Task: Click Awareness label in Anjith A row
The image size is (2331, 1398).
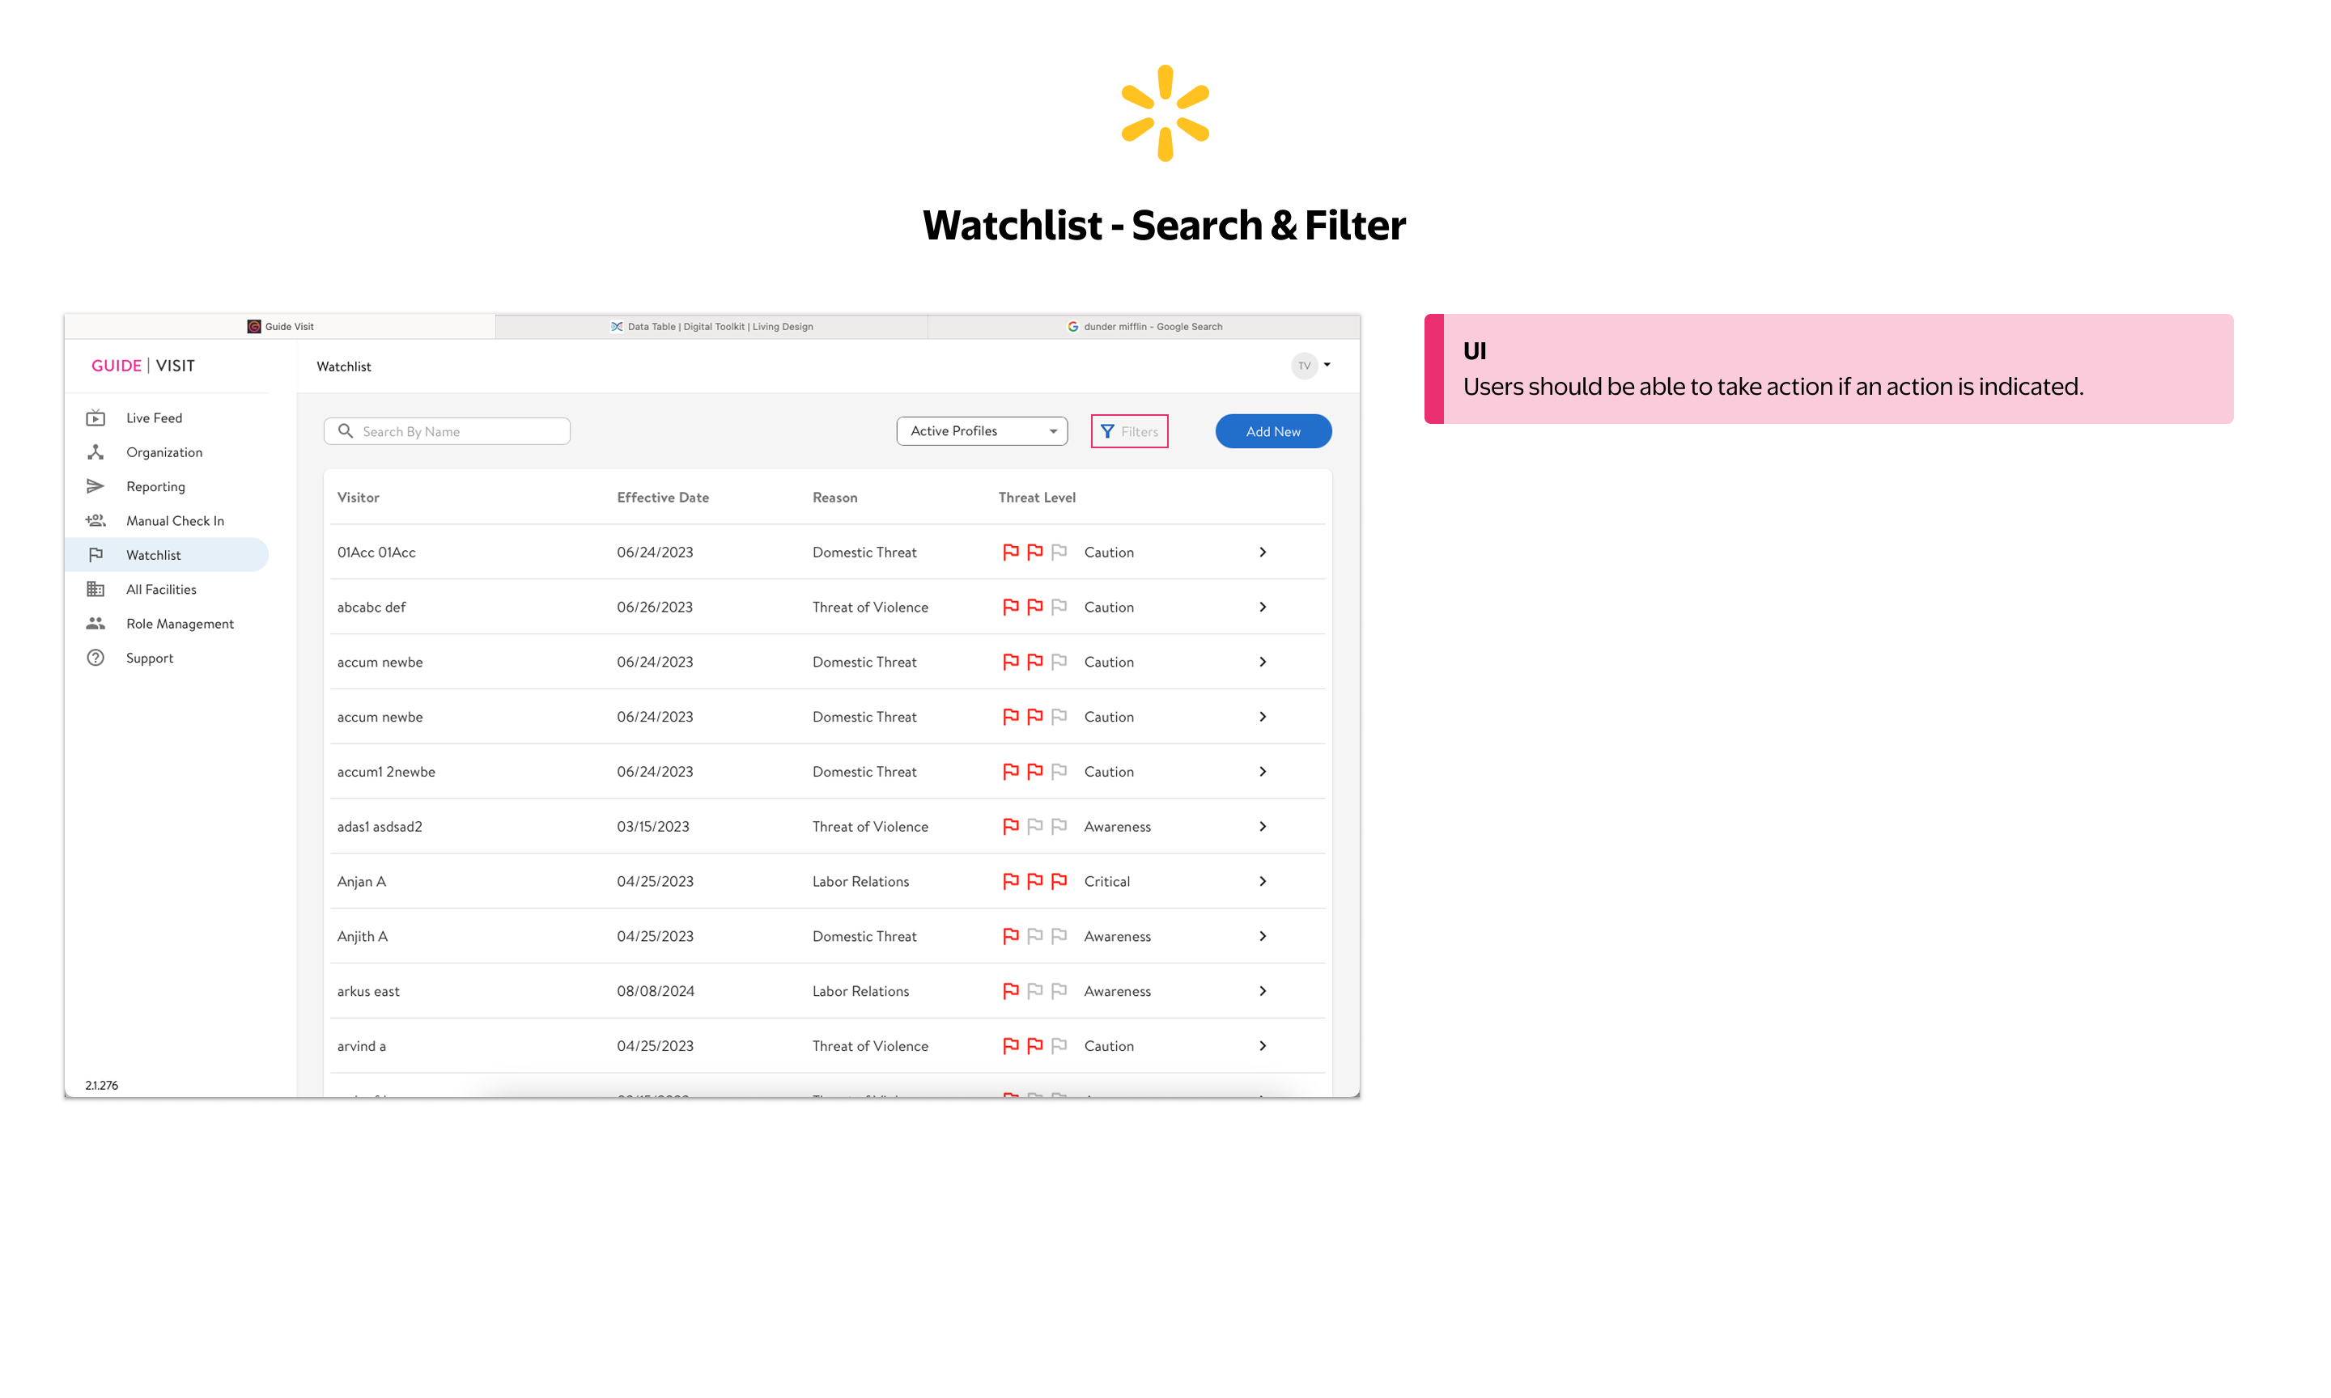Action: point(1118,935)
